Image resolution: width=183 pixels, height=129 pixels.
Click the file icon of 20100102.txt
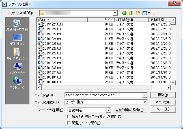coord(40,82)
